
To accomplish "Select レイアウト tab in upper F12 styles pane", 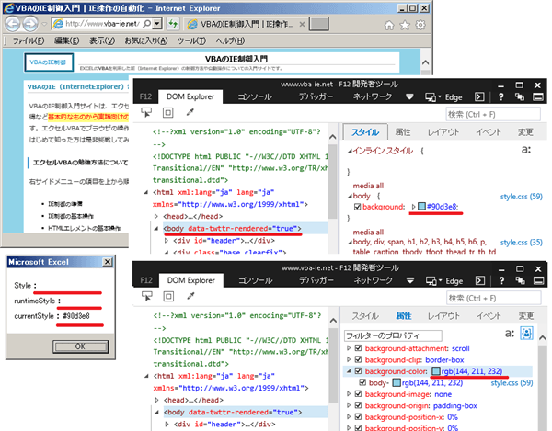I will (443, 132).
